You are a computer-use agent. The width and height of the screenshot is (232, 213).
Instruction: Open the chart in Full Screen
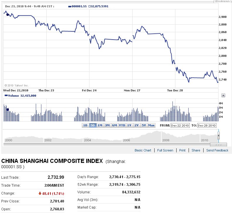pyautogui.click(x=165, y=150)
